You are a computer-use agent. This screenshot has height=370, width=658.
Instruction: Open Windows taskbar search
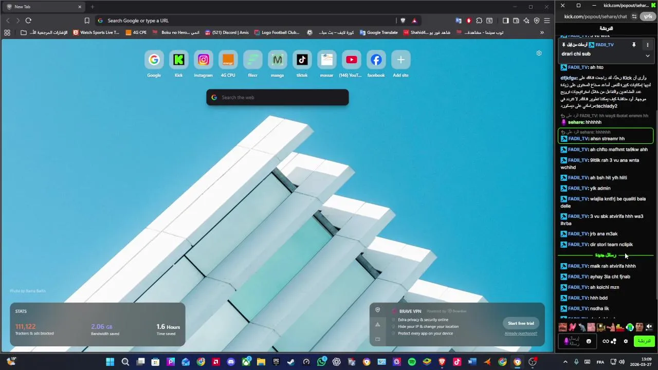click(125, 362)
